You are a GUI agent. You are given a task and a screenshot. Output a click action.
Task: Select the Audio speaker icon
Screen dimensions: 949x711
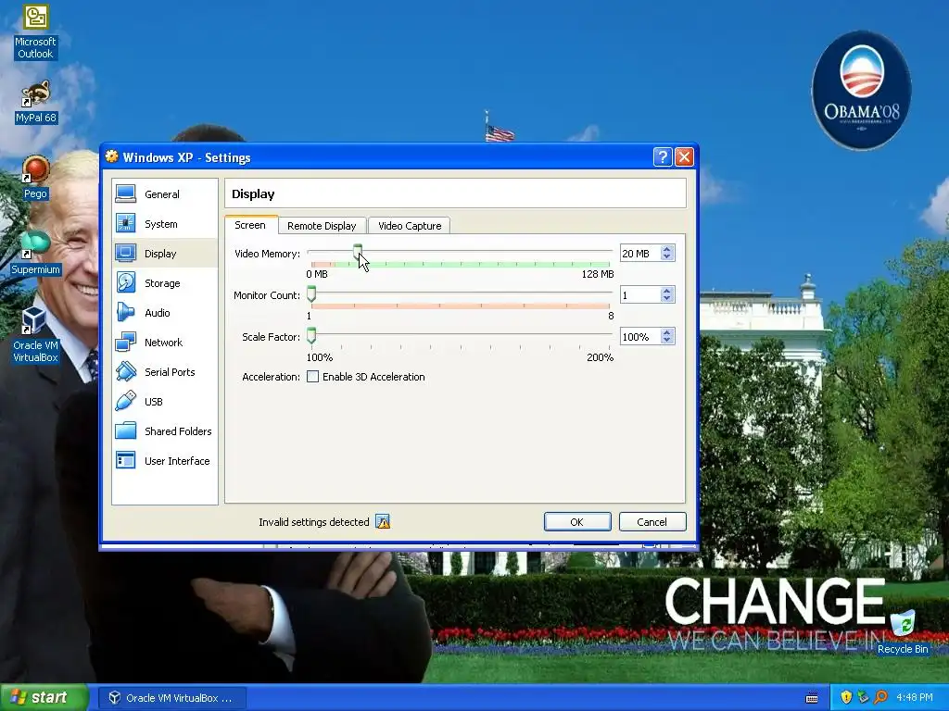125,312
